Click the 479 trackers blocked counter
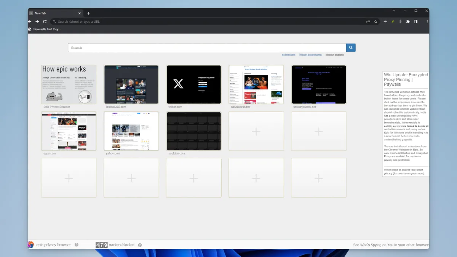The width and height of the screenshot is (457, 257). [115, 245]
